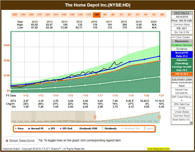Viewport: 195px width, 152px height.
Task: Choose the 5Y time range
Action: pos(137,15)
